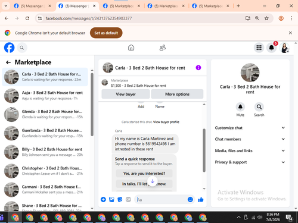The image size is (298, 223).
Task: Expand Privacy & support section
Action: [x=250, y=162]
